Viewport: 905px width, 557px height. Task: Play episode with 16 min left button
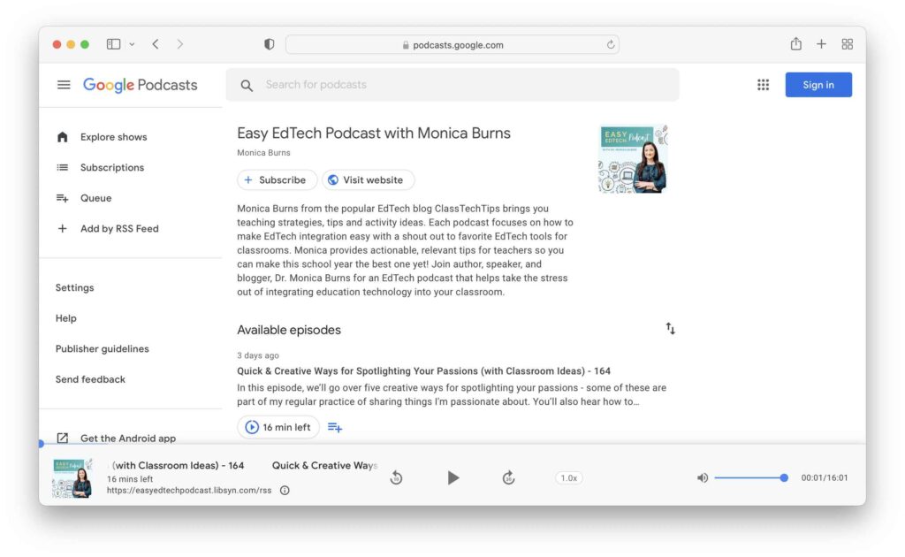click(x=278, y=427)
